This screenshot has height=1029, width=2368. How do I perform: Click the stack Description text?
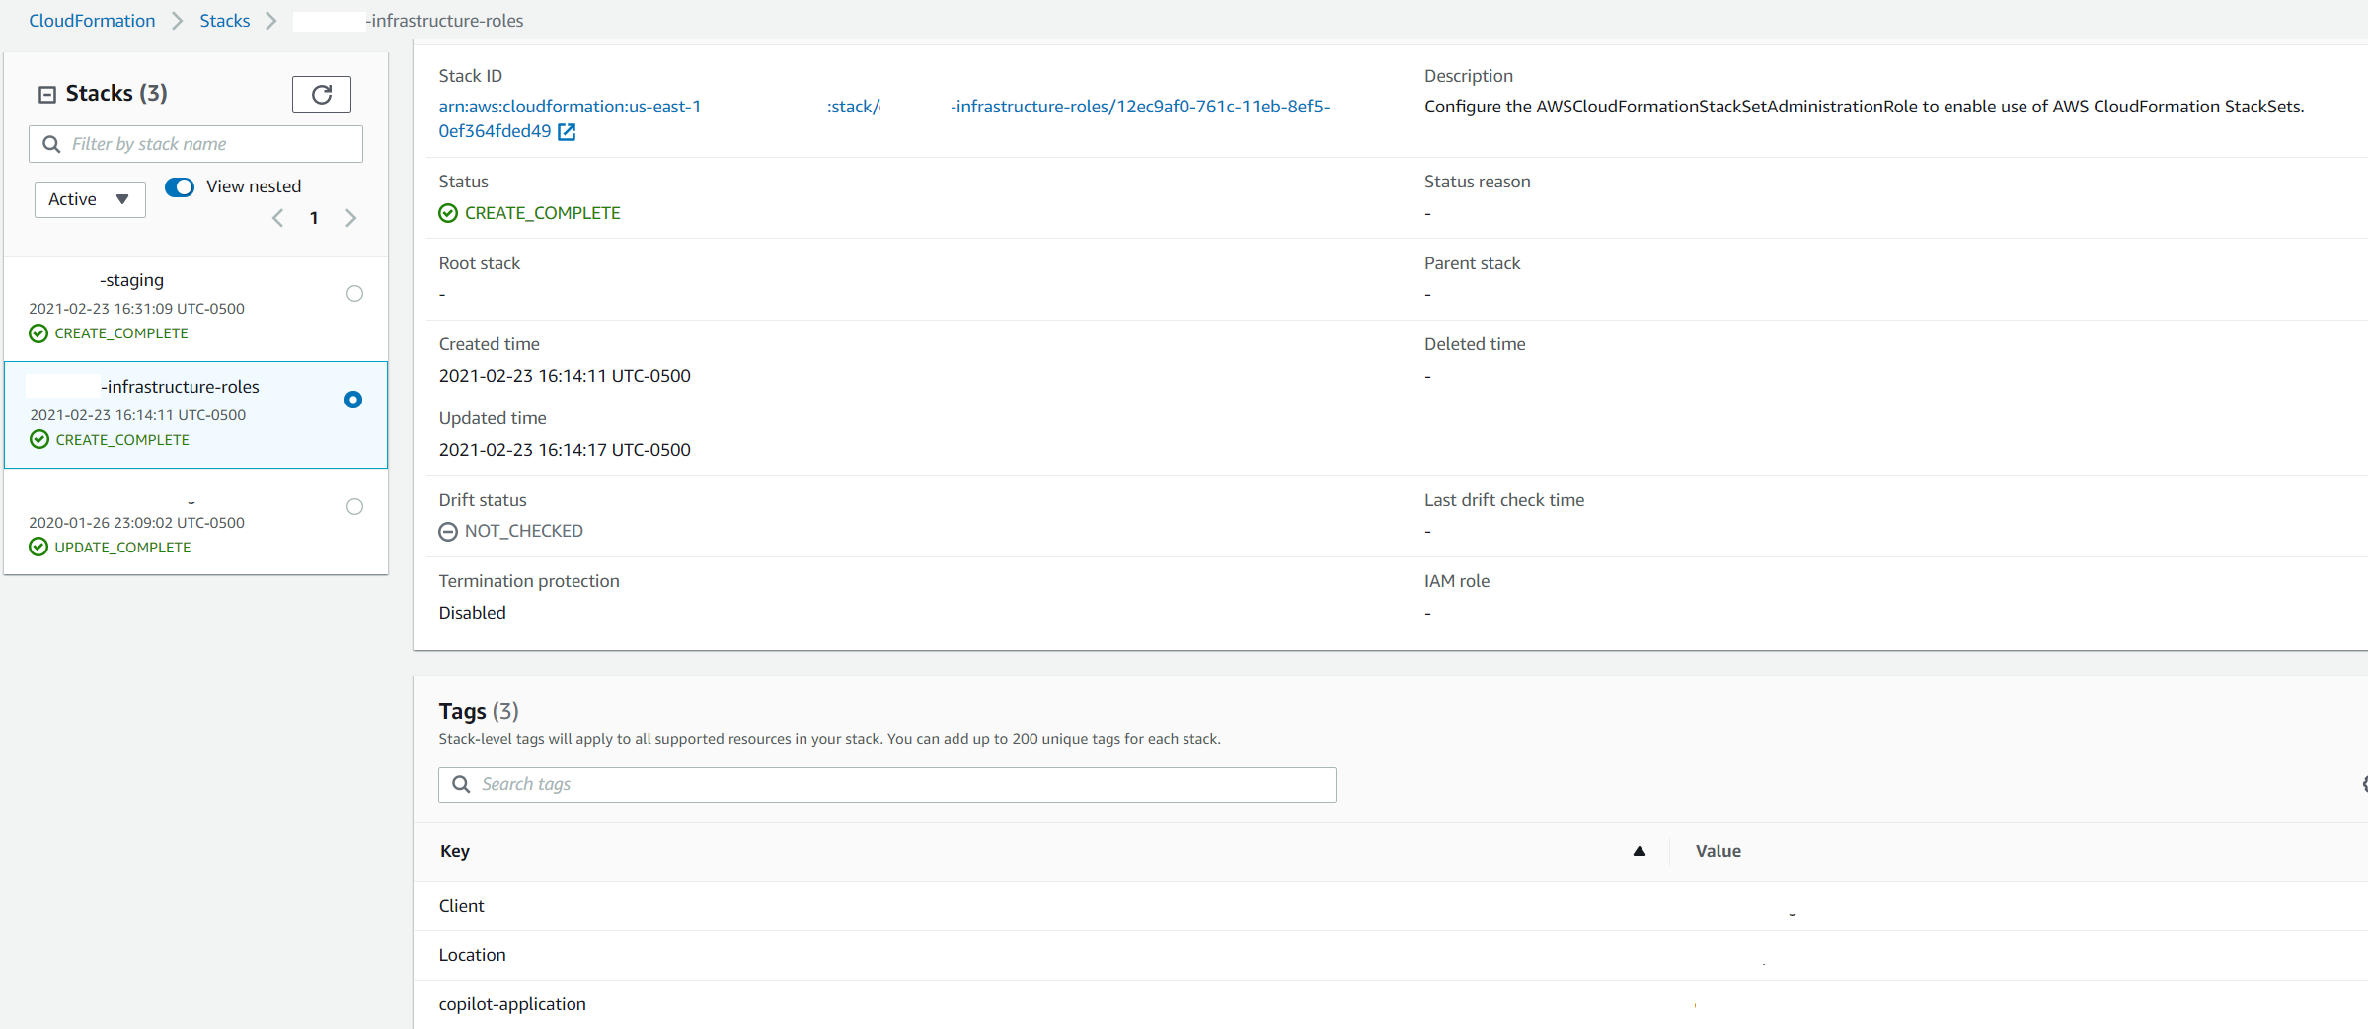1865,107
